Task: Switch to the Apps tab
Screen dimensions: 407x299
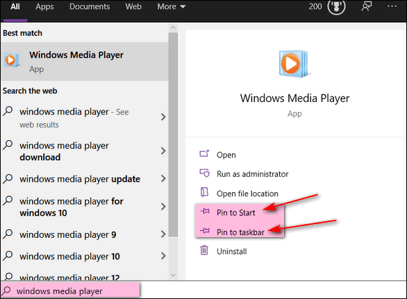Action: 44,6
